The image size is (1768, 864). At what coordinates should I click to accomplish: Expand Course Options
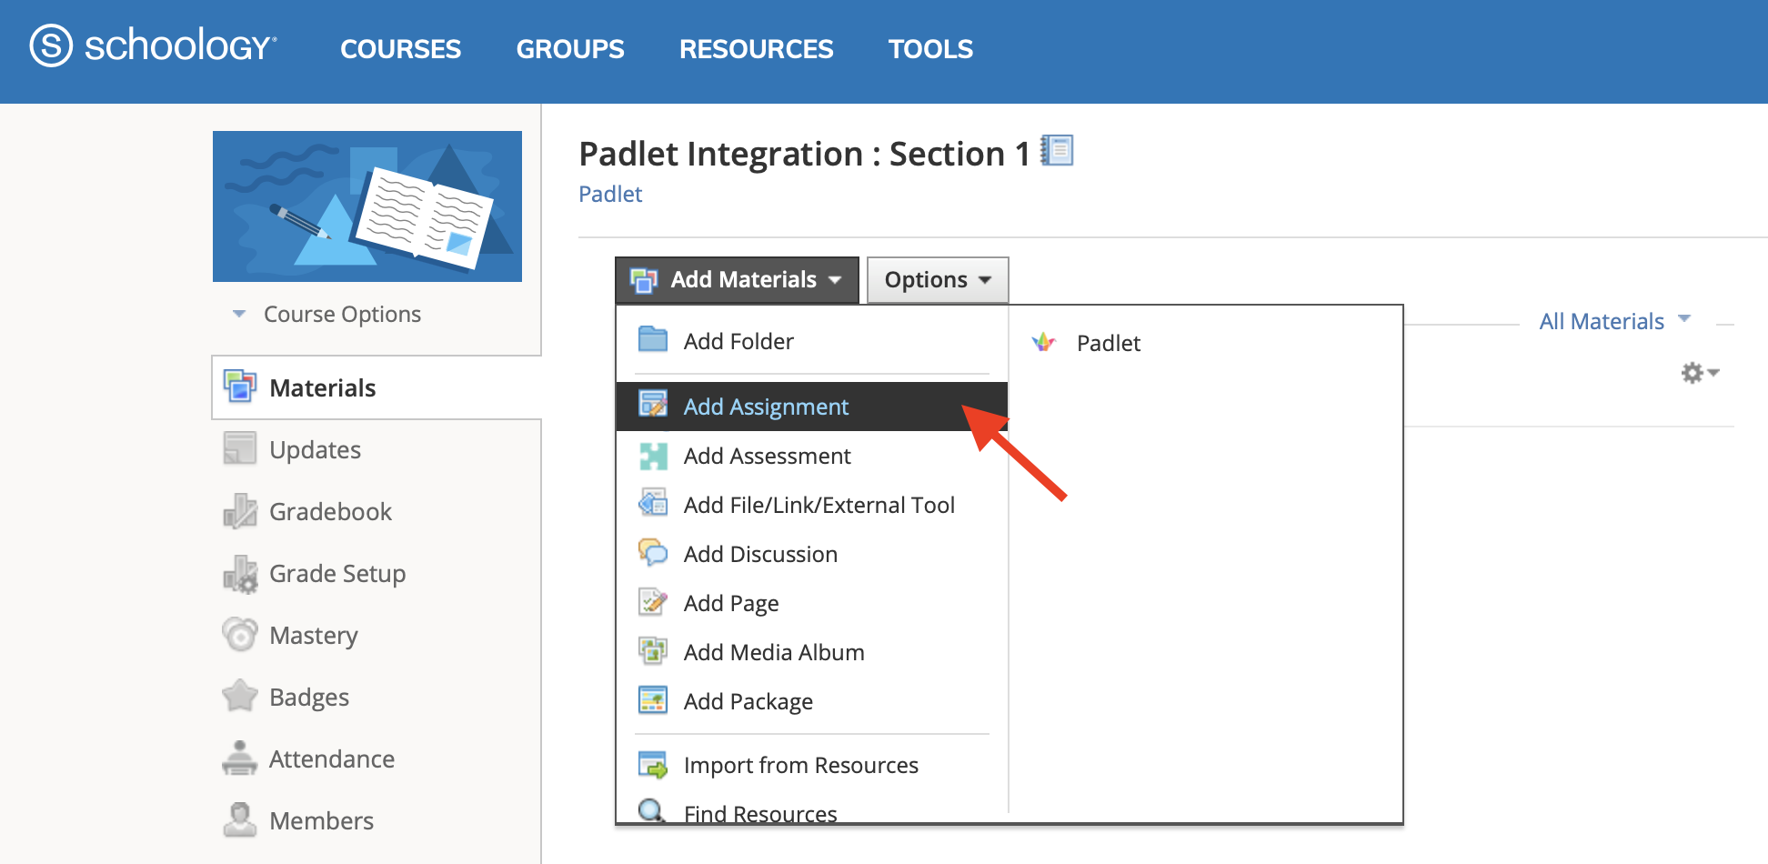click(327, 314)
